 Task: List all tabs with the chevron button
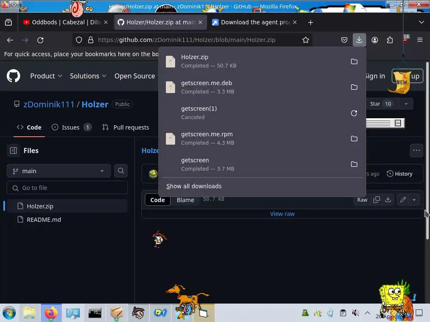point(422,23)
